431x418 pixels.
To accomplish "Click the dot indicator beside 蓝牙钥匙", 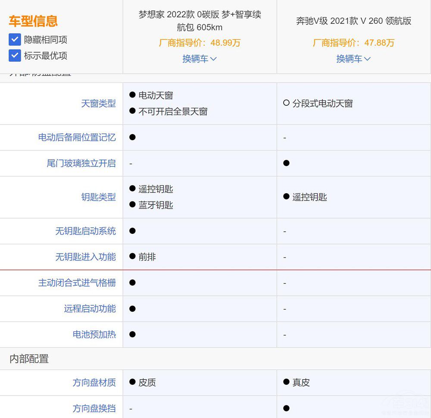I will click(x=132, y=205).
